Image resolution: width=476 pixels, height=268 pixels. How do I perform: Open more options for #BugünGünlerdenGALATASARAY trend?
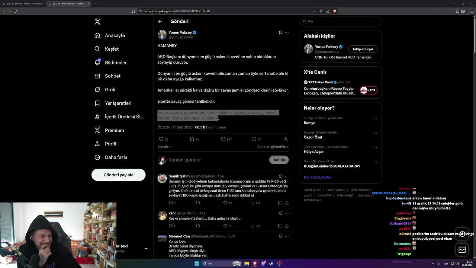tap(375, 162)
